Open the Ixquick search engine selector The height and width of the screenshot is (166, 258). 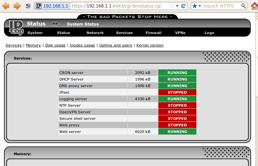(196, 6)
